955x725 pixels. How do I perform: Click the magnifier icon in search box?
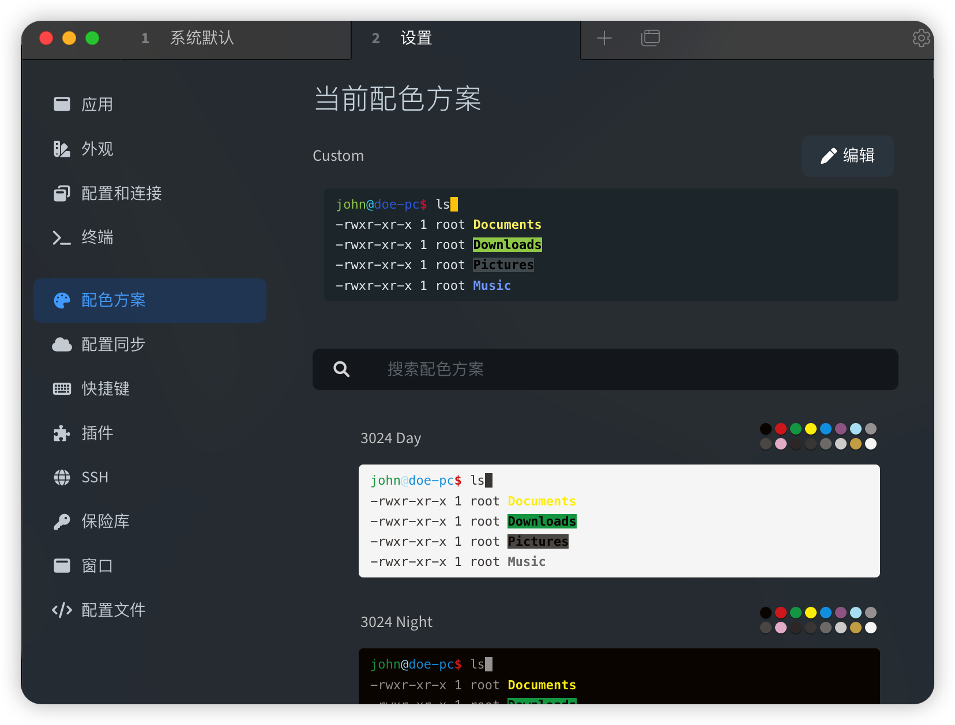[341, 369]
